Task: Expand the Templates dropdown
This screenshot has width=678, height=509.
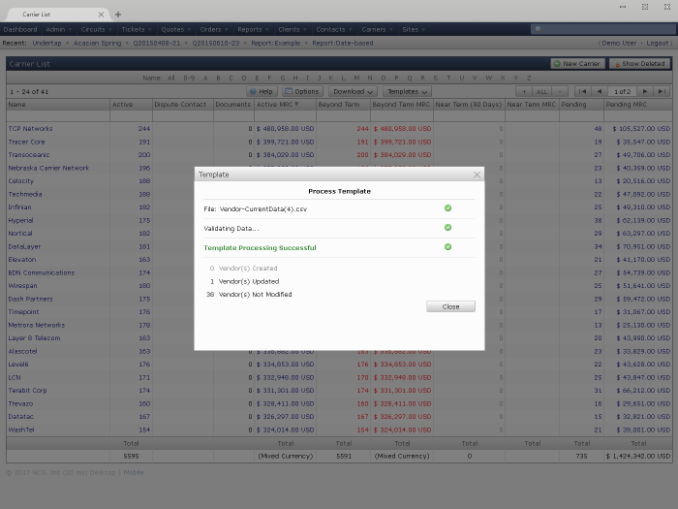Action: click(x=408, y=91)
